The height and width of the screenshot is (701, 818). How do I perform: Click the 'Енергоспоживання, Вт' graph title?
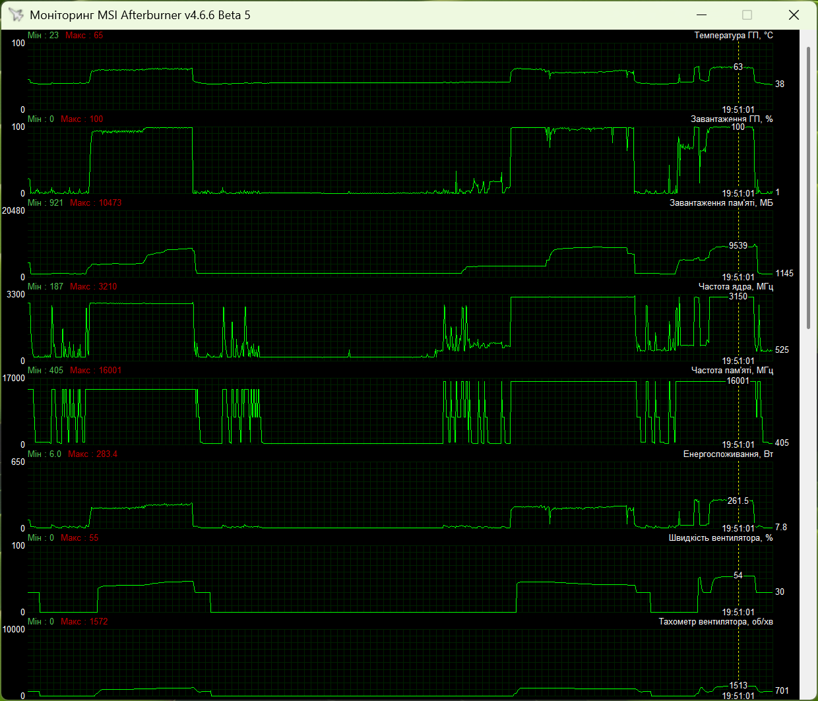[x=728, y=454]
